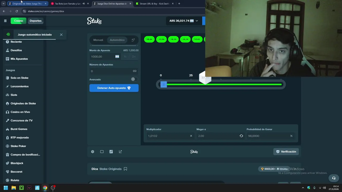
Task: Toggle the Avanzado switch
Action: coord(134,79)
